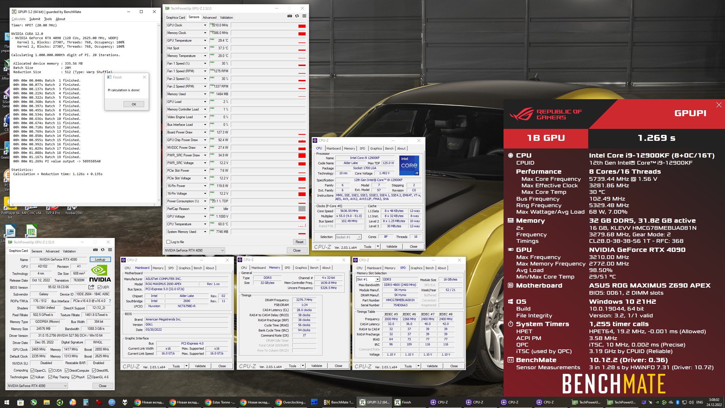This screenshot has width=725, height=408.
Task: Click the BIOS export share icon
Action: (x=91, y=287)
